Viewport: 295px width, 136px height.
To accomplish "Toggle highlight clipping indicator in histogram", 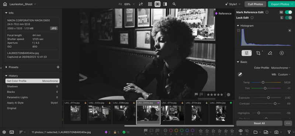I will pyautogui.click(x=290, y=30).
